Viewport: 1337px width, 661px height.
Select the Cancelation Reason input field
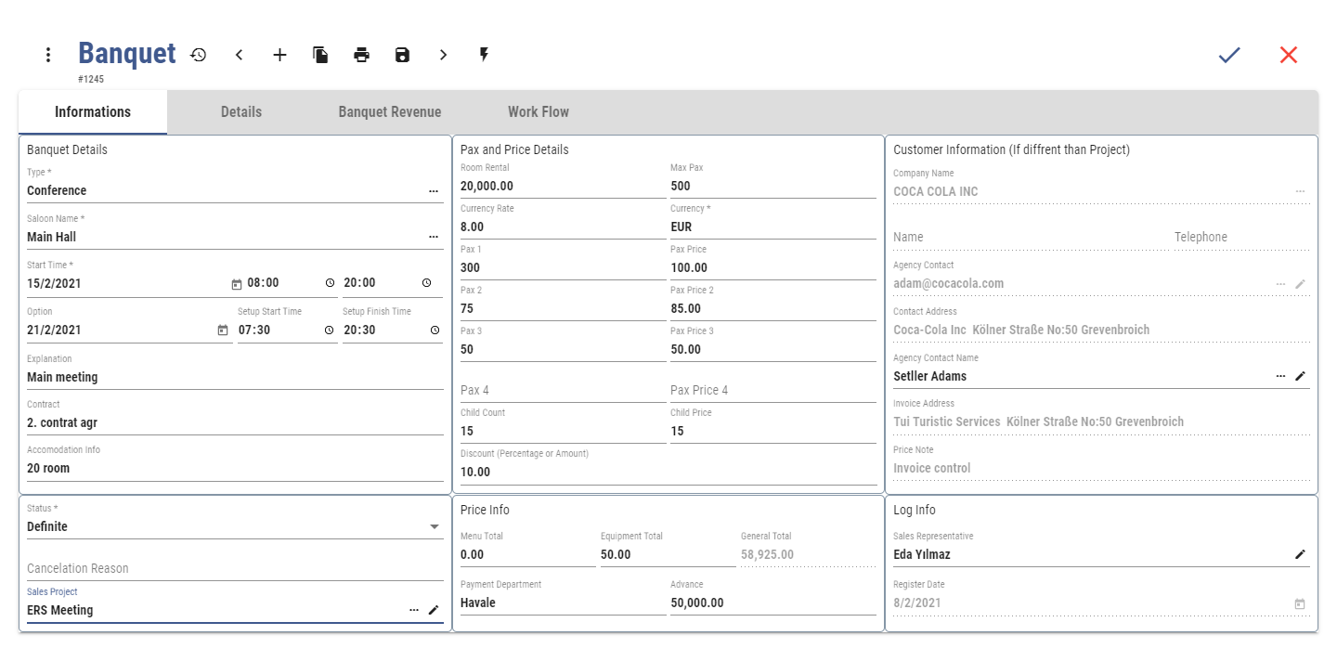point(235,568)
